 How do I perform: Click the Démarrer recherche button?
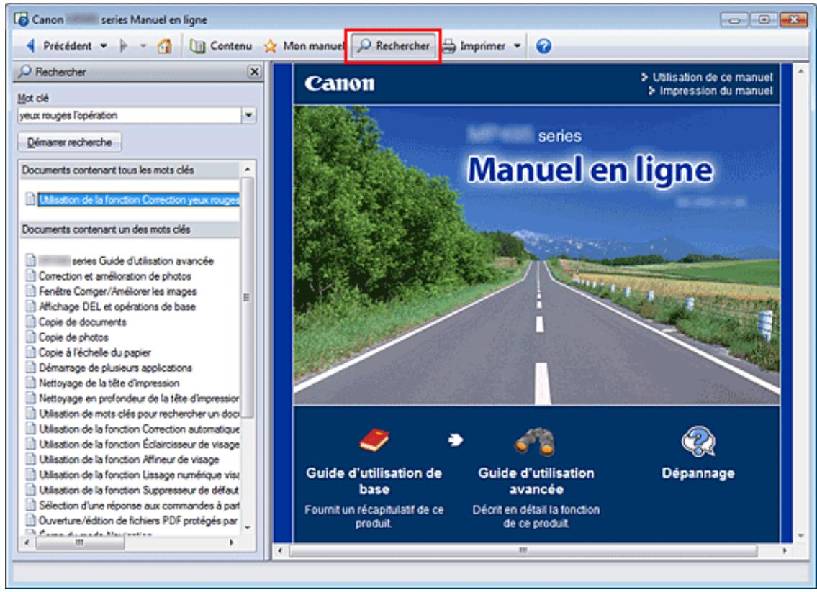69,142
